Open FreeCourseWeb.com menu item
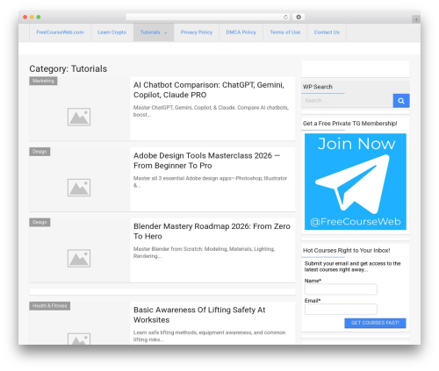This screenshot has width=439, height=371. click(x=60, y=32)
